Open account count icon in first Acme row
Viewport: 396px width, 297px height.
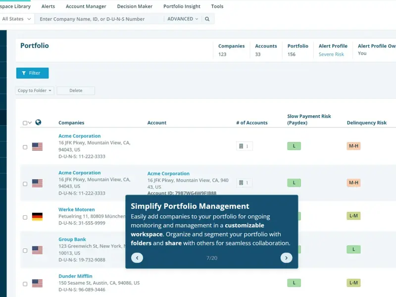point(244,146)
